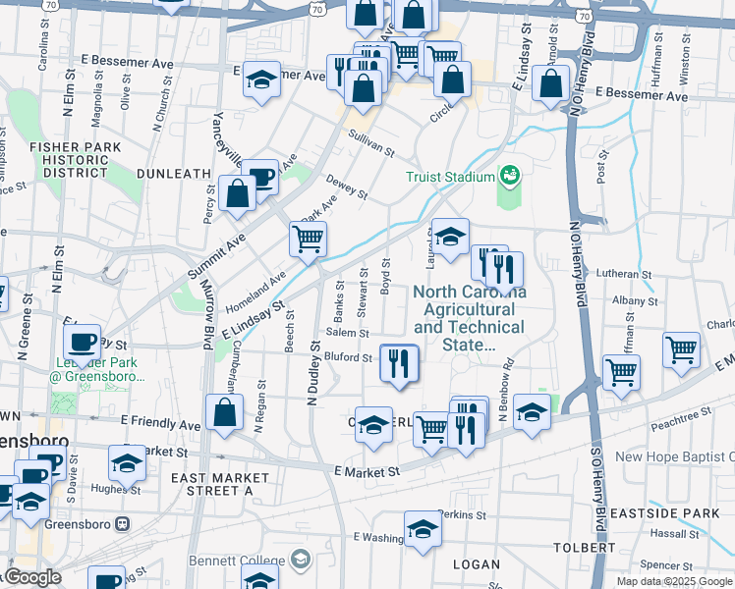Select the Greensboro train station icon

click(x=122, y=523)
